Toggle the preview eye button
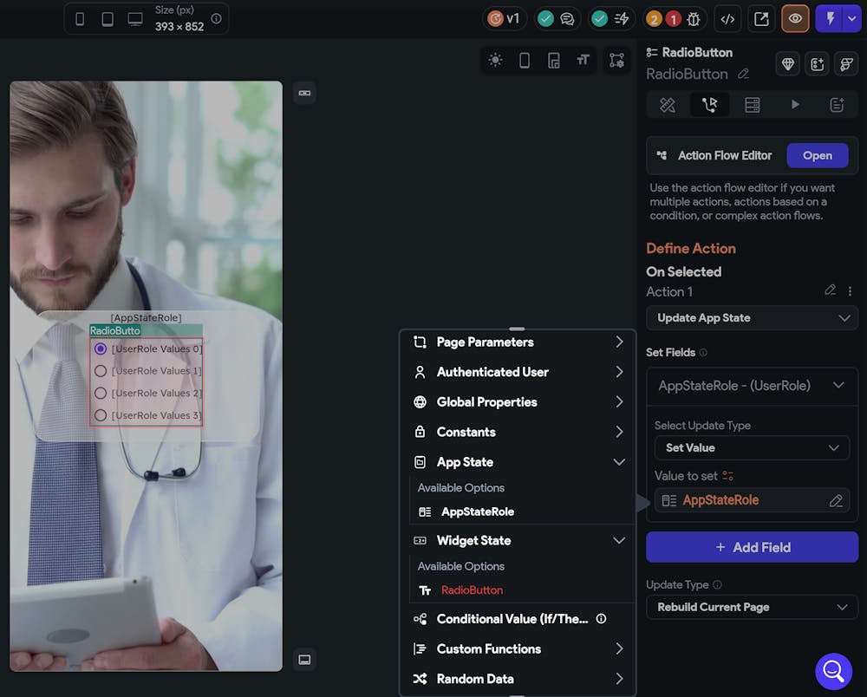This screenshot has width=867, height=697. coord(795,19)
